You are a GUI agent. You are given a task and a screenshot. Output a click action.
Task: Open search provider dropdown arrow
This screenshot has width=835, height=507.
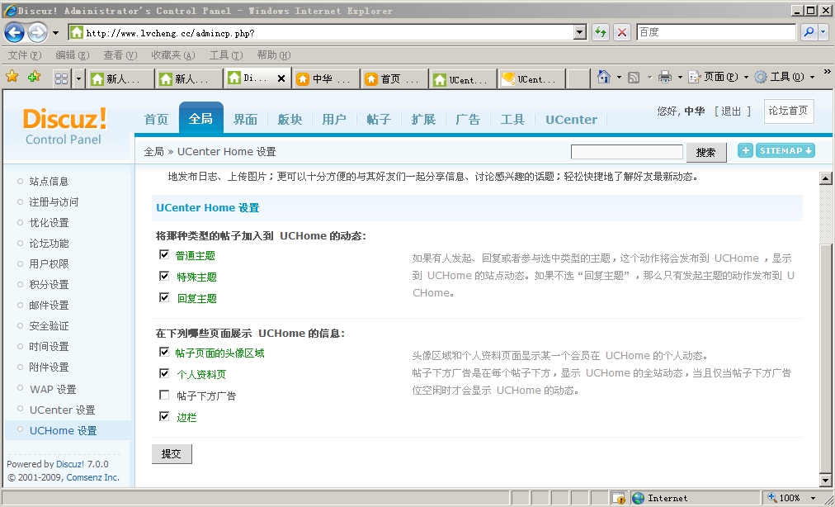(823, 32)
